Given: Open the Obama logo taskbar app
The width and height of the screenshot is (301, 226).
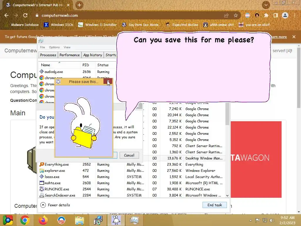Looking at the screenshot, I should pyautogui.click(x=61, y=220).
